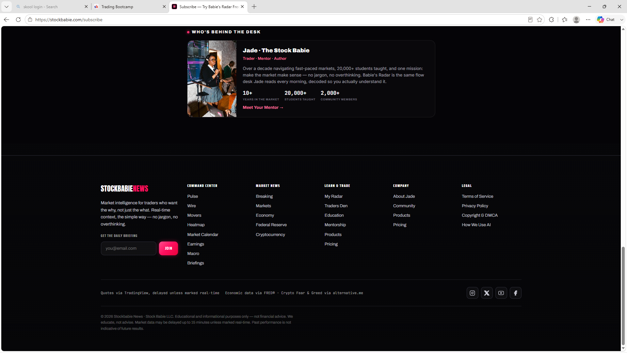Image resolution: width=627 pixels, height=353 pixels.
Task: Close the skool login tab
Action: point(86,7)
